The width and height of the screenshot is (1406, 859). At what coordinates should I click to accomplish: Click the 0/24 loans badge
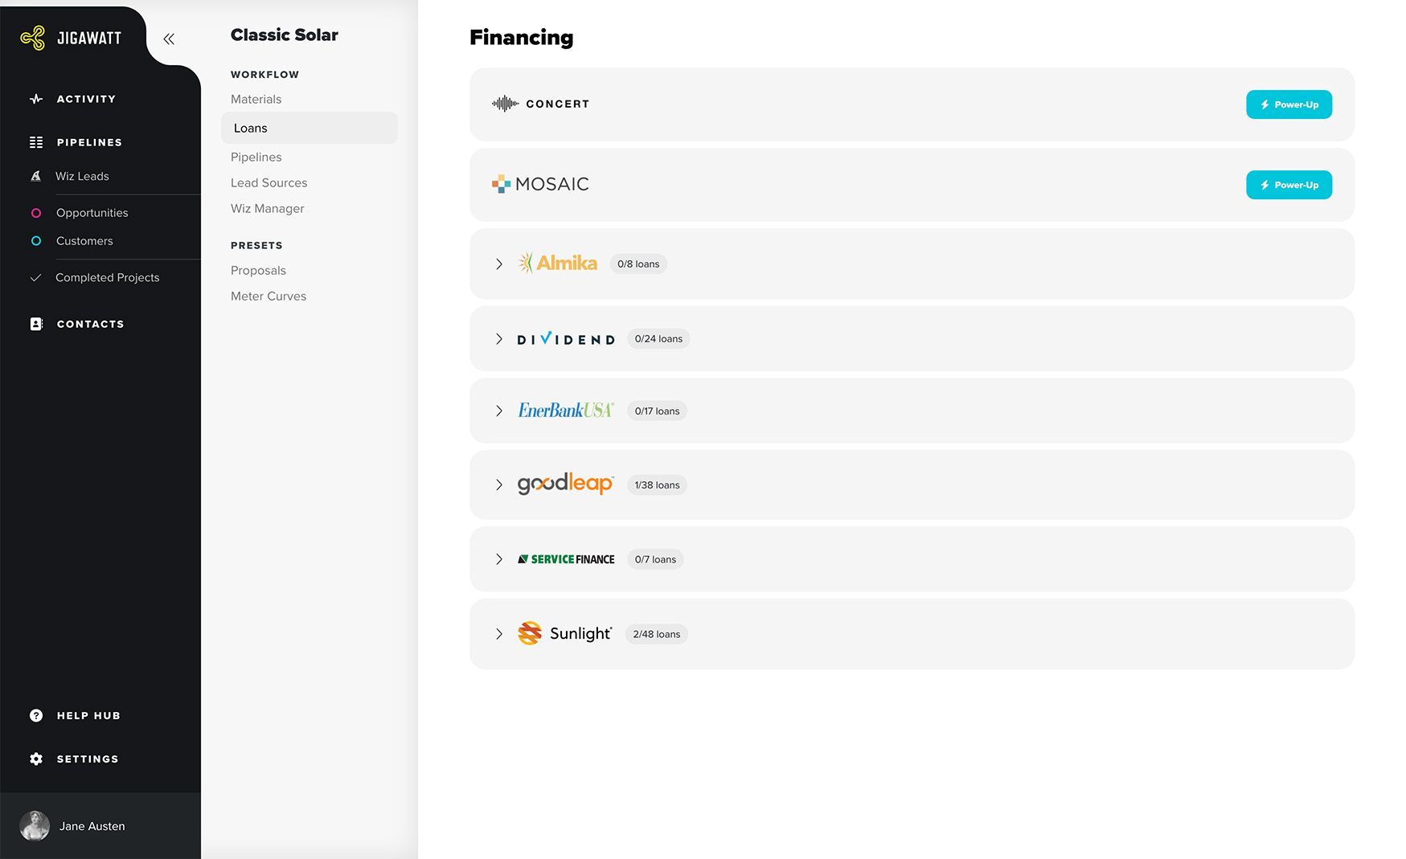click(x=658, y=339)
